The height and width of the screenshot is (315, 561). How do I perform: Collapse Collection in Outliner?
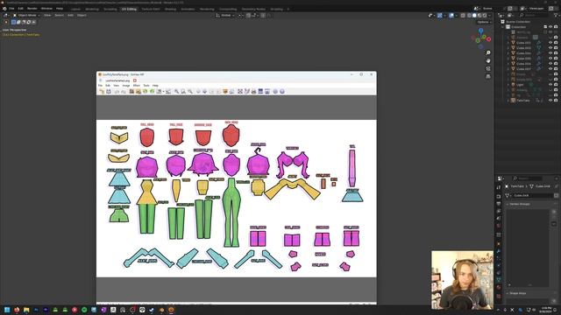pos(503,27)
